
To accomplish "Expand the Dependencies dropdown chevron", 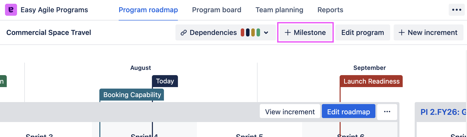I will (x=266, y=33).
